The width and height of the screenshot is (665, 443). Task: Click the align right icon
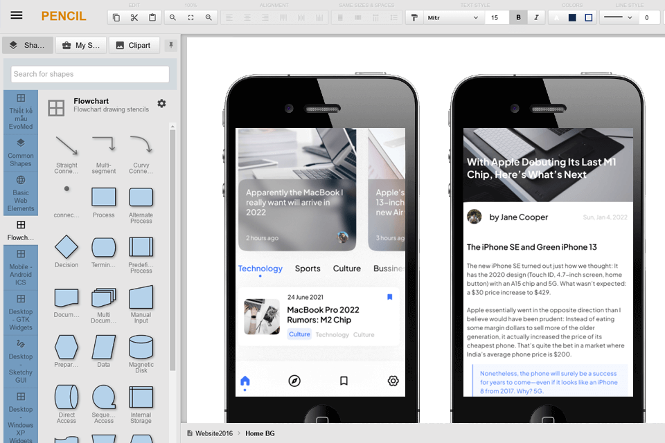pos(265,17)
